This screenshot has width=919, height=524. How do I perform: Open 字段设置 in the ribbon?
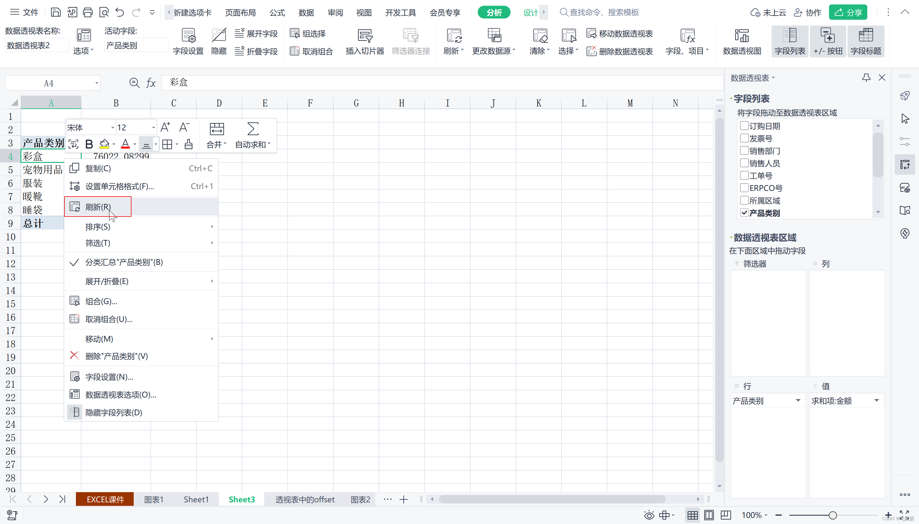tap(188, 42)
